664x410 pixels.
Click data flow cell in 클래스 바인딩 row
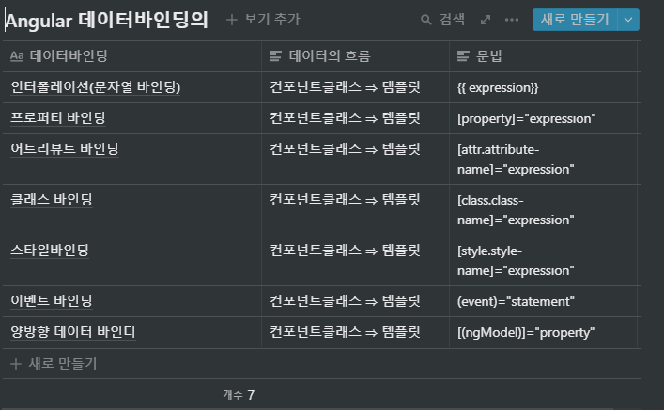click(355, 210)
